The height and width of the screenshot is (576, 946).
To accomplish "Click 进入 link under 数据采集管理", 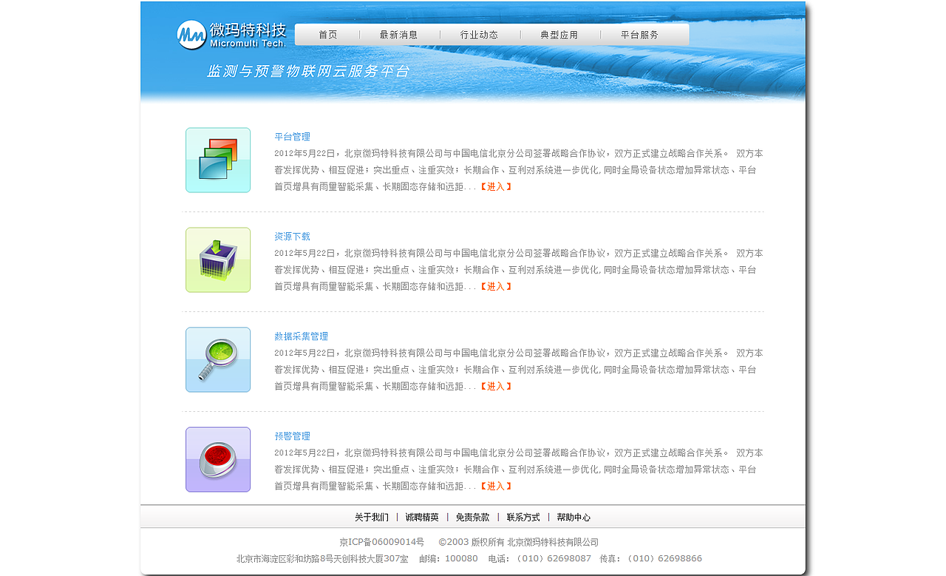I will pos(496,387).
